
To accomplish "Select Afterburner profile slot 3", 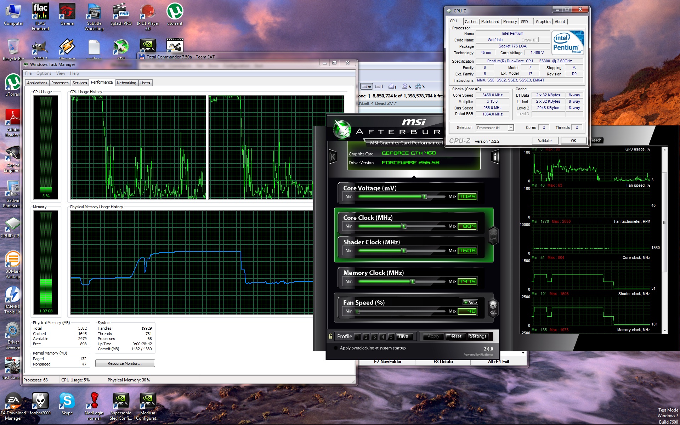I will 374,336.
